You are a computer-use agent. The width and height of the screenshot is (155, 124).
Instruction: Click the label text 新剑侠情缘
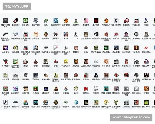(x=136, y=107)
